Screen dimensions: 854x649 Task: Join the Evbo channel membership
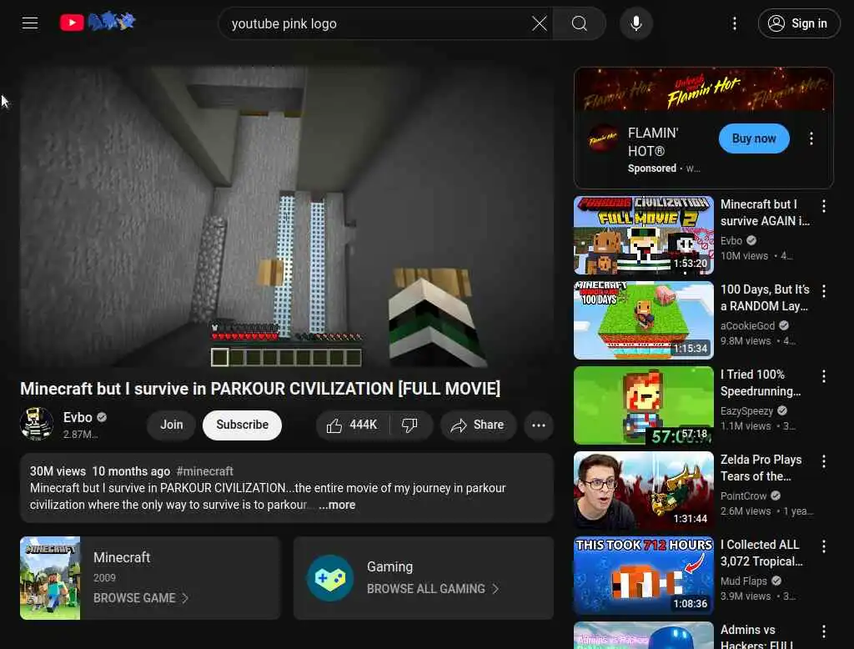tap(171, 425)
